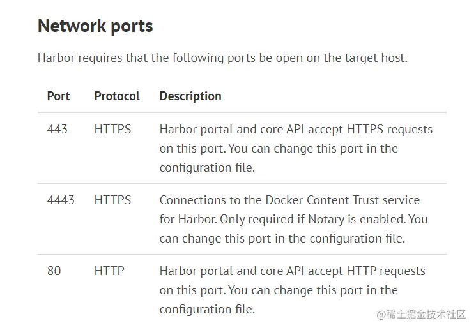Image resolution: width=476 pixels, height=330 pixels.
Task: Click "configuration file" text in the 80 row
Action: coord(207,310)
